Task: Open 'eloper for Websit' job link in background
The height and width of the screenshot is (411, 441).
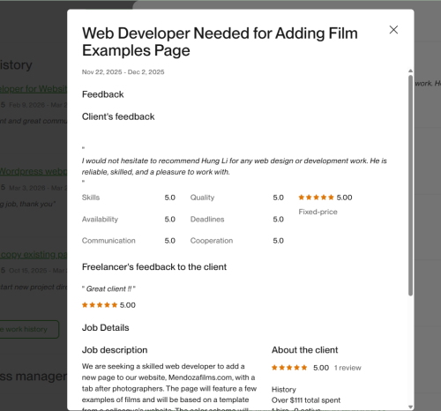Action: pyautogui.click(x=34, y=89)
